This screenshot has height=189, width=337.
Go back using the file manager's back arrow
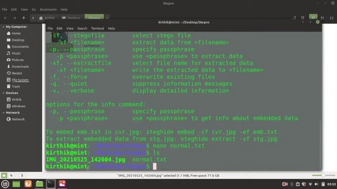coord(6,18)
